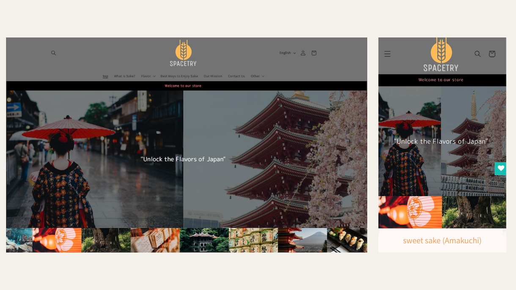Click the Spacetry logo in the desktop view
The image size is (516, 290).
(x=183, y=53)
